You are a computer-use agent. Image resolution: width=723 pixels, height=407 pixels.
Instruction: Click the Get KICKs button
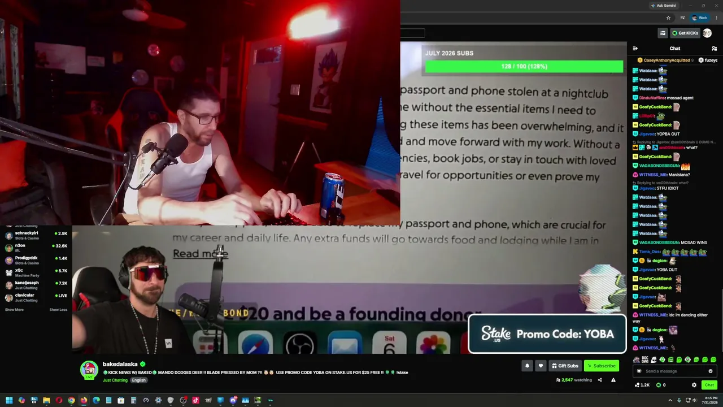685,33
